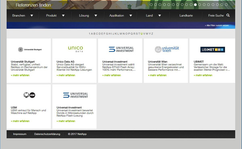
Task: Reset filters via Alle Filter zurück setzen
Action: (217, 25)
